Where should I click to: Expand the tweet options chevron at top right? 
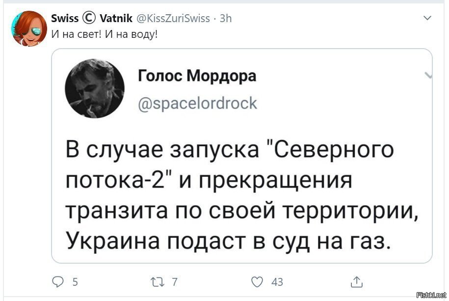pos(427,18)
